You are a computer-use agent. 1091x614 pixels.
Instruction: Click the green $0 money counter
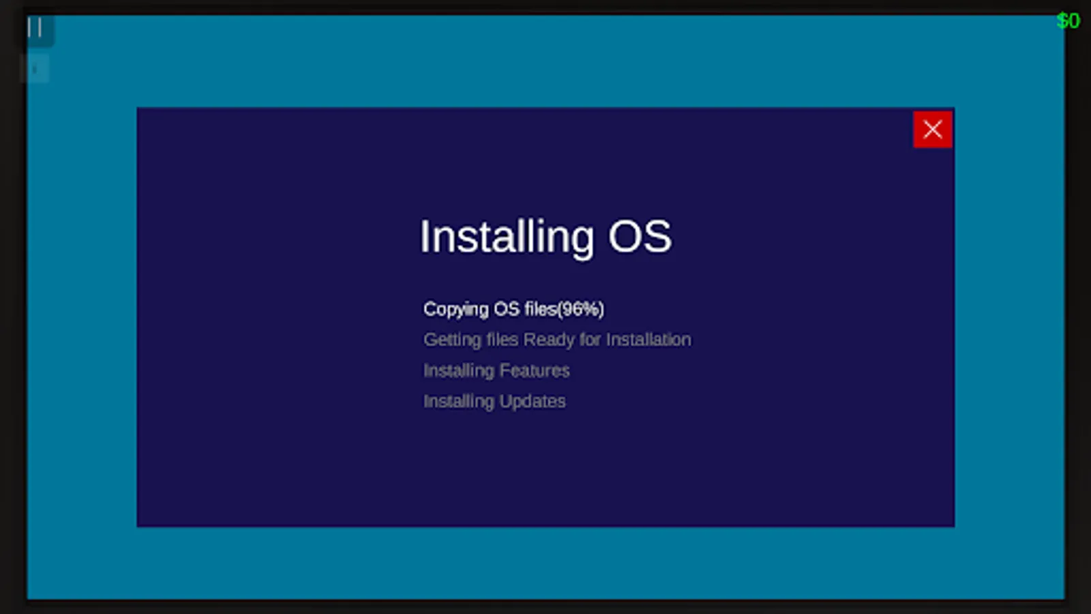[1068, 21]
